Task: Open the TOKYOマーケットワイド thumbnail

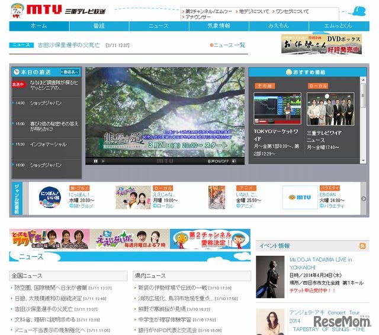Action: click(278, 108)
